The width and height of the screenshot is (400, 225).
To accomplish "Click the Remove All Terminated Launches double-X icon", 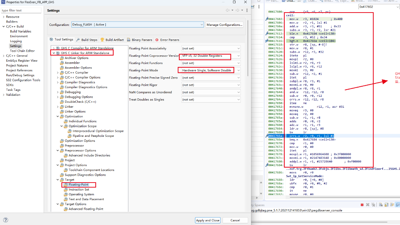I will [373, 205].
